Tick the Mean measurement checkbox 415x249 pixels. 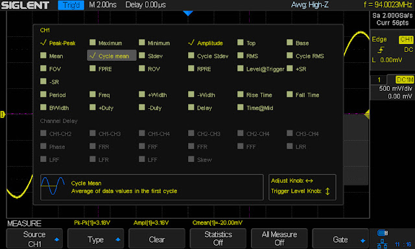pyautogui.click(x=43, y=55)
